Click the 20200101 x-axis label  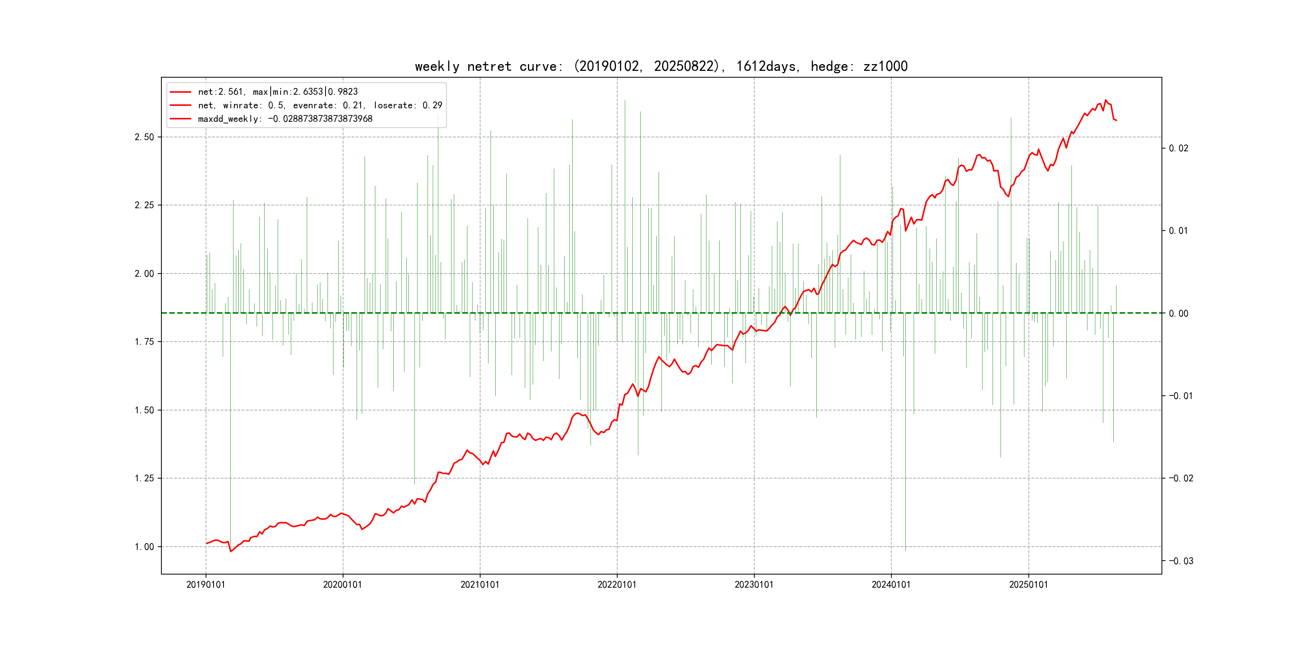click(x=342, y=585)
